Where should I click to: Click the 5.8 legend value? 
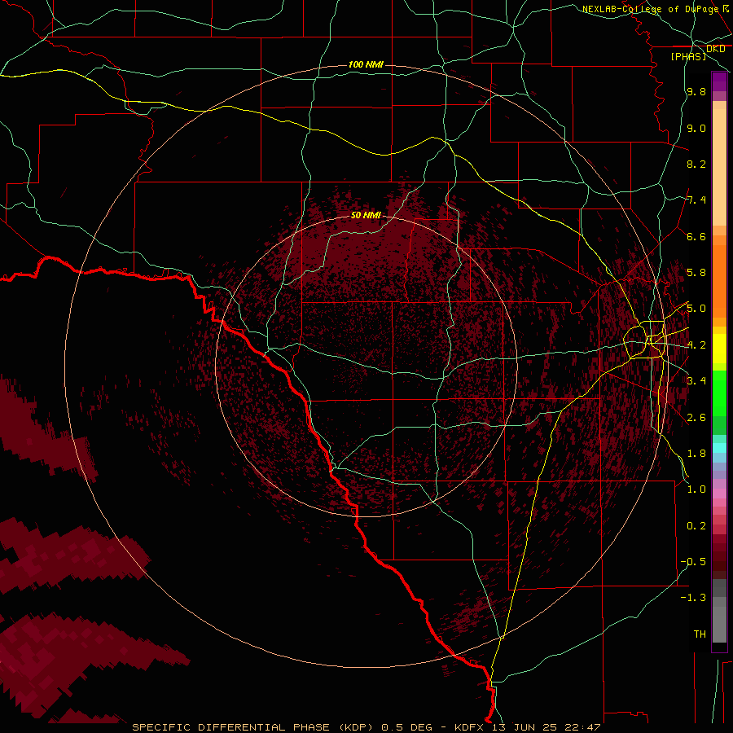(696, 273)
